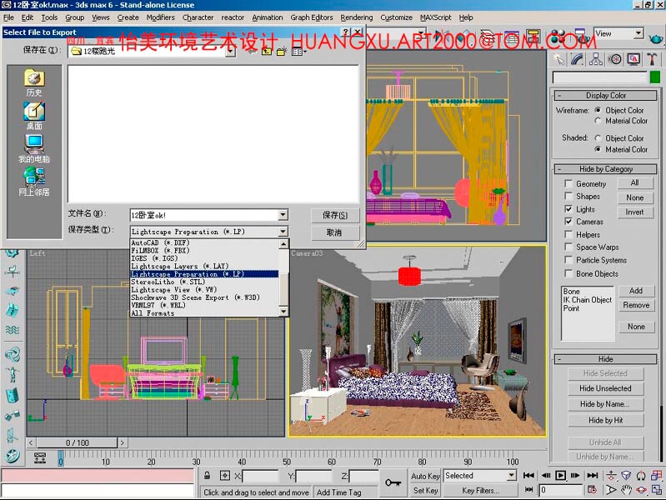Open the Graph Editors menu

(312, 17)
